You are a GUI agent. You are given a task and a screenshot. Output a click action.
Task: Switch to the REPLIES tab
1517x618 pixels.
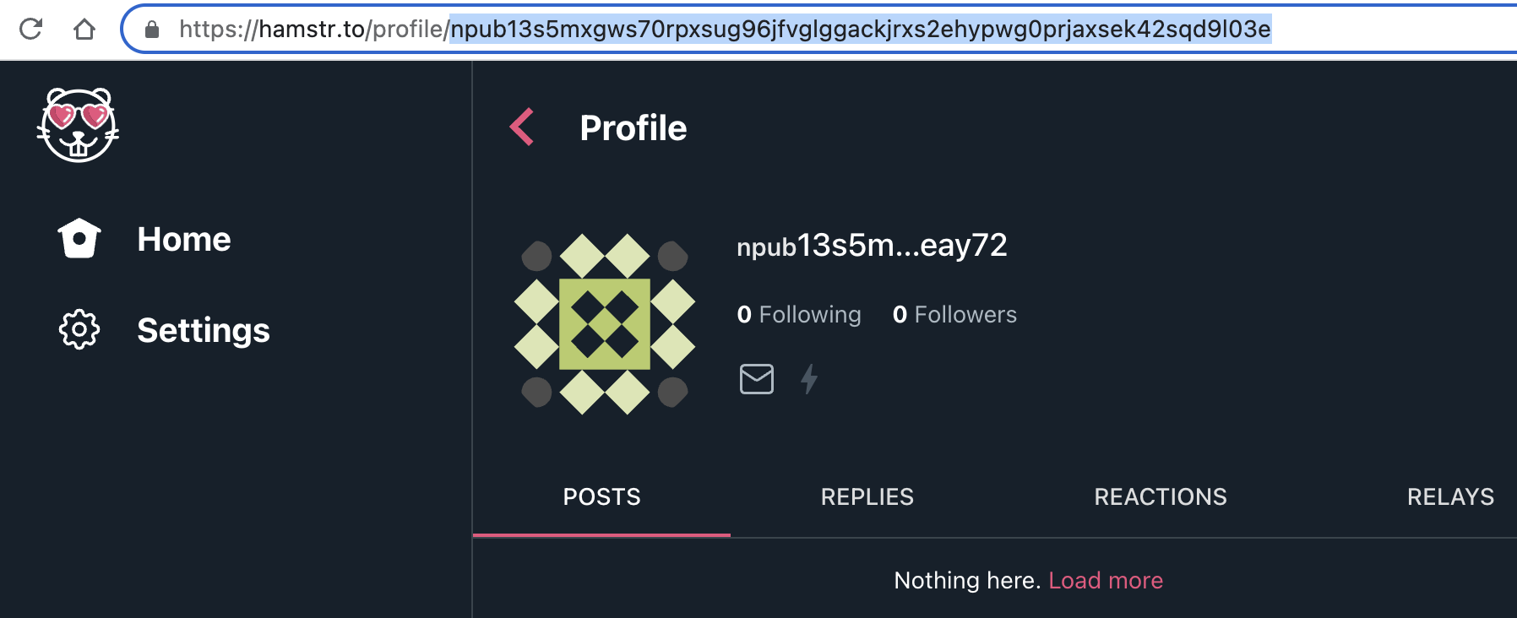coord(867,496)
